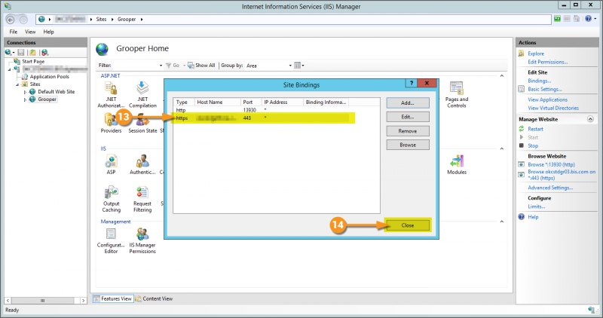This screenshot has width=603, height=318.
Task: Click the Browse button in Site Bindings
Action: tap(408, 145)
